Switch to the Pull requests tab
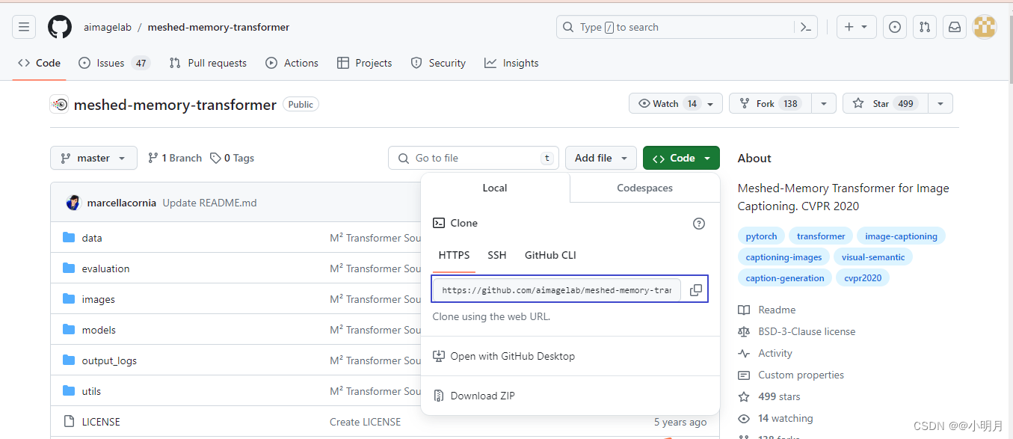 point(208,63)
